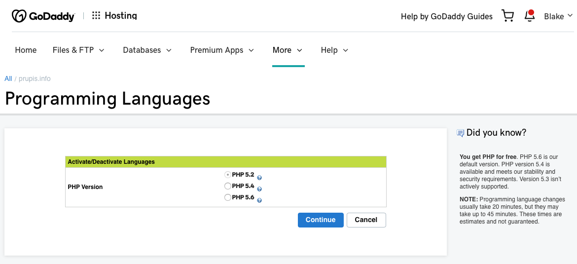Open the Premium Apps menu
This screenshot has width=577, height=264.
point(222,50)
